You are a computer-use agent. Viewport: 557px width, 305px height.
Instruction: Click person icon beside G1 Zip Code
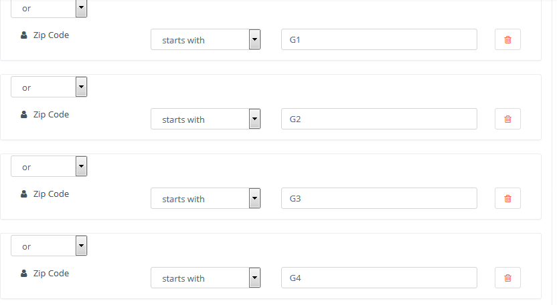coord(24,35)
